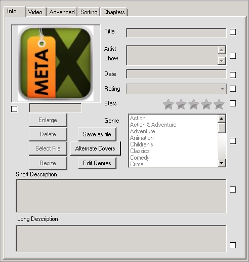
Task: Open Alternate Covers
Action: [96, 148]
